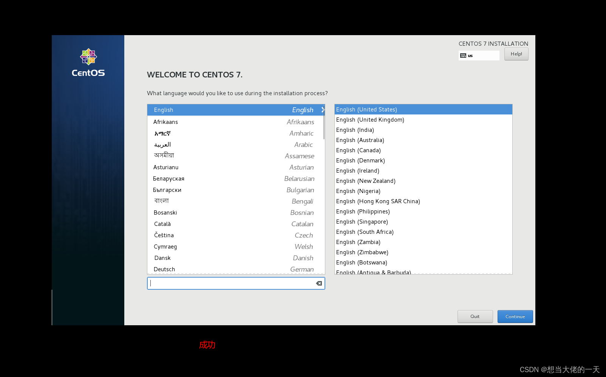This screenshot has width=606, height=377.
Task: Choose English (Ireland) locale
Action: point(423,171)
